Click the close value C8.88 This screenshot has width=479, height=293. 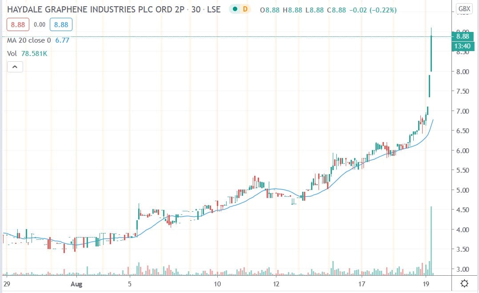click(336, 10)
